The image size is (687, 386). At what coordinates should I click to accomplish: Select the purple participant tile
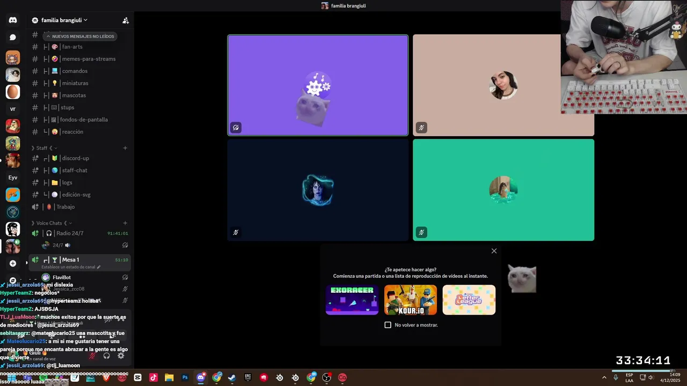pos(318,85)
